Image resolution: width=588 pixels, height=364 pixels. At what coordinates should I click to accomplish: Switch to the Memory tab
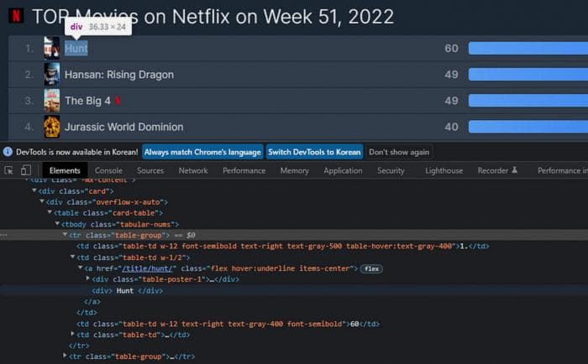tap(294, 171)
